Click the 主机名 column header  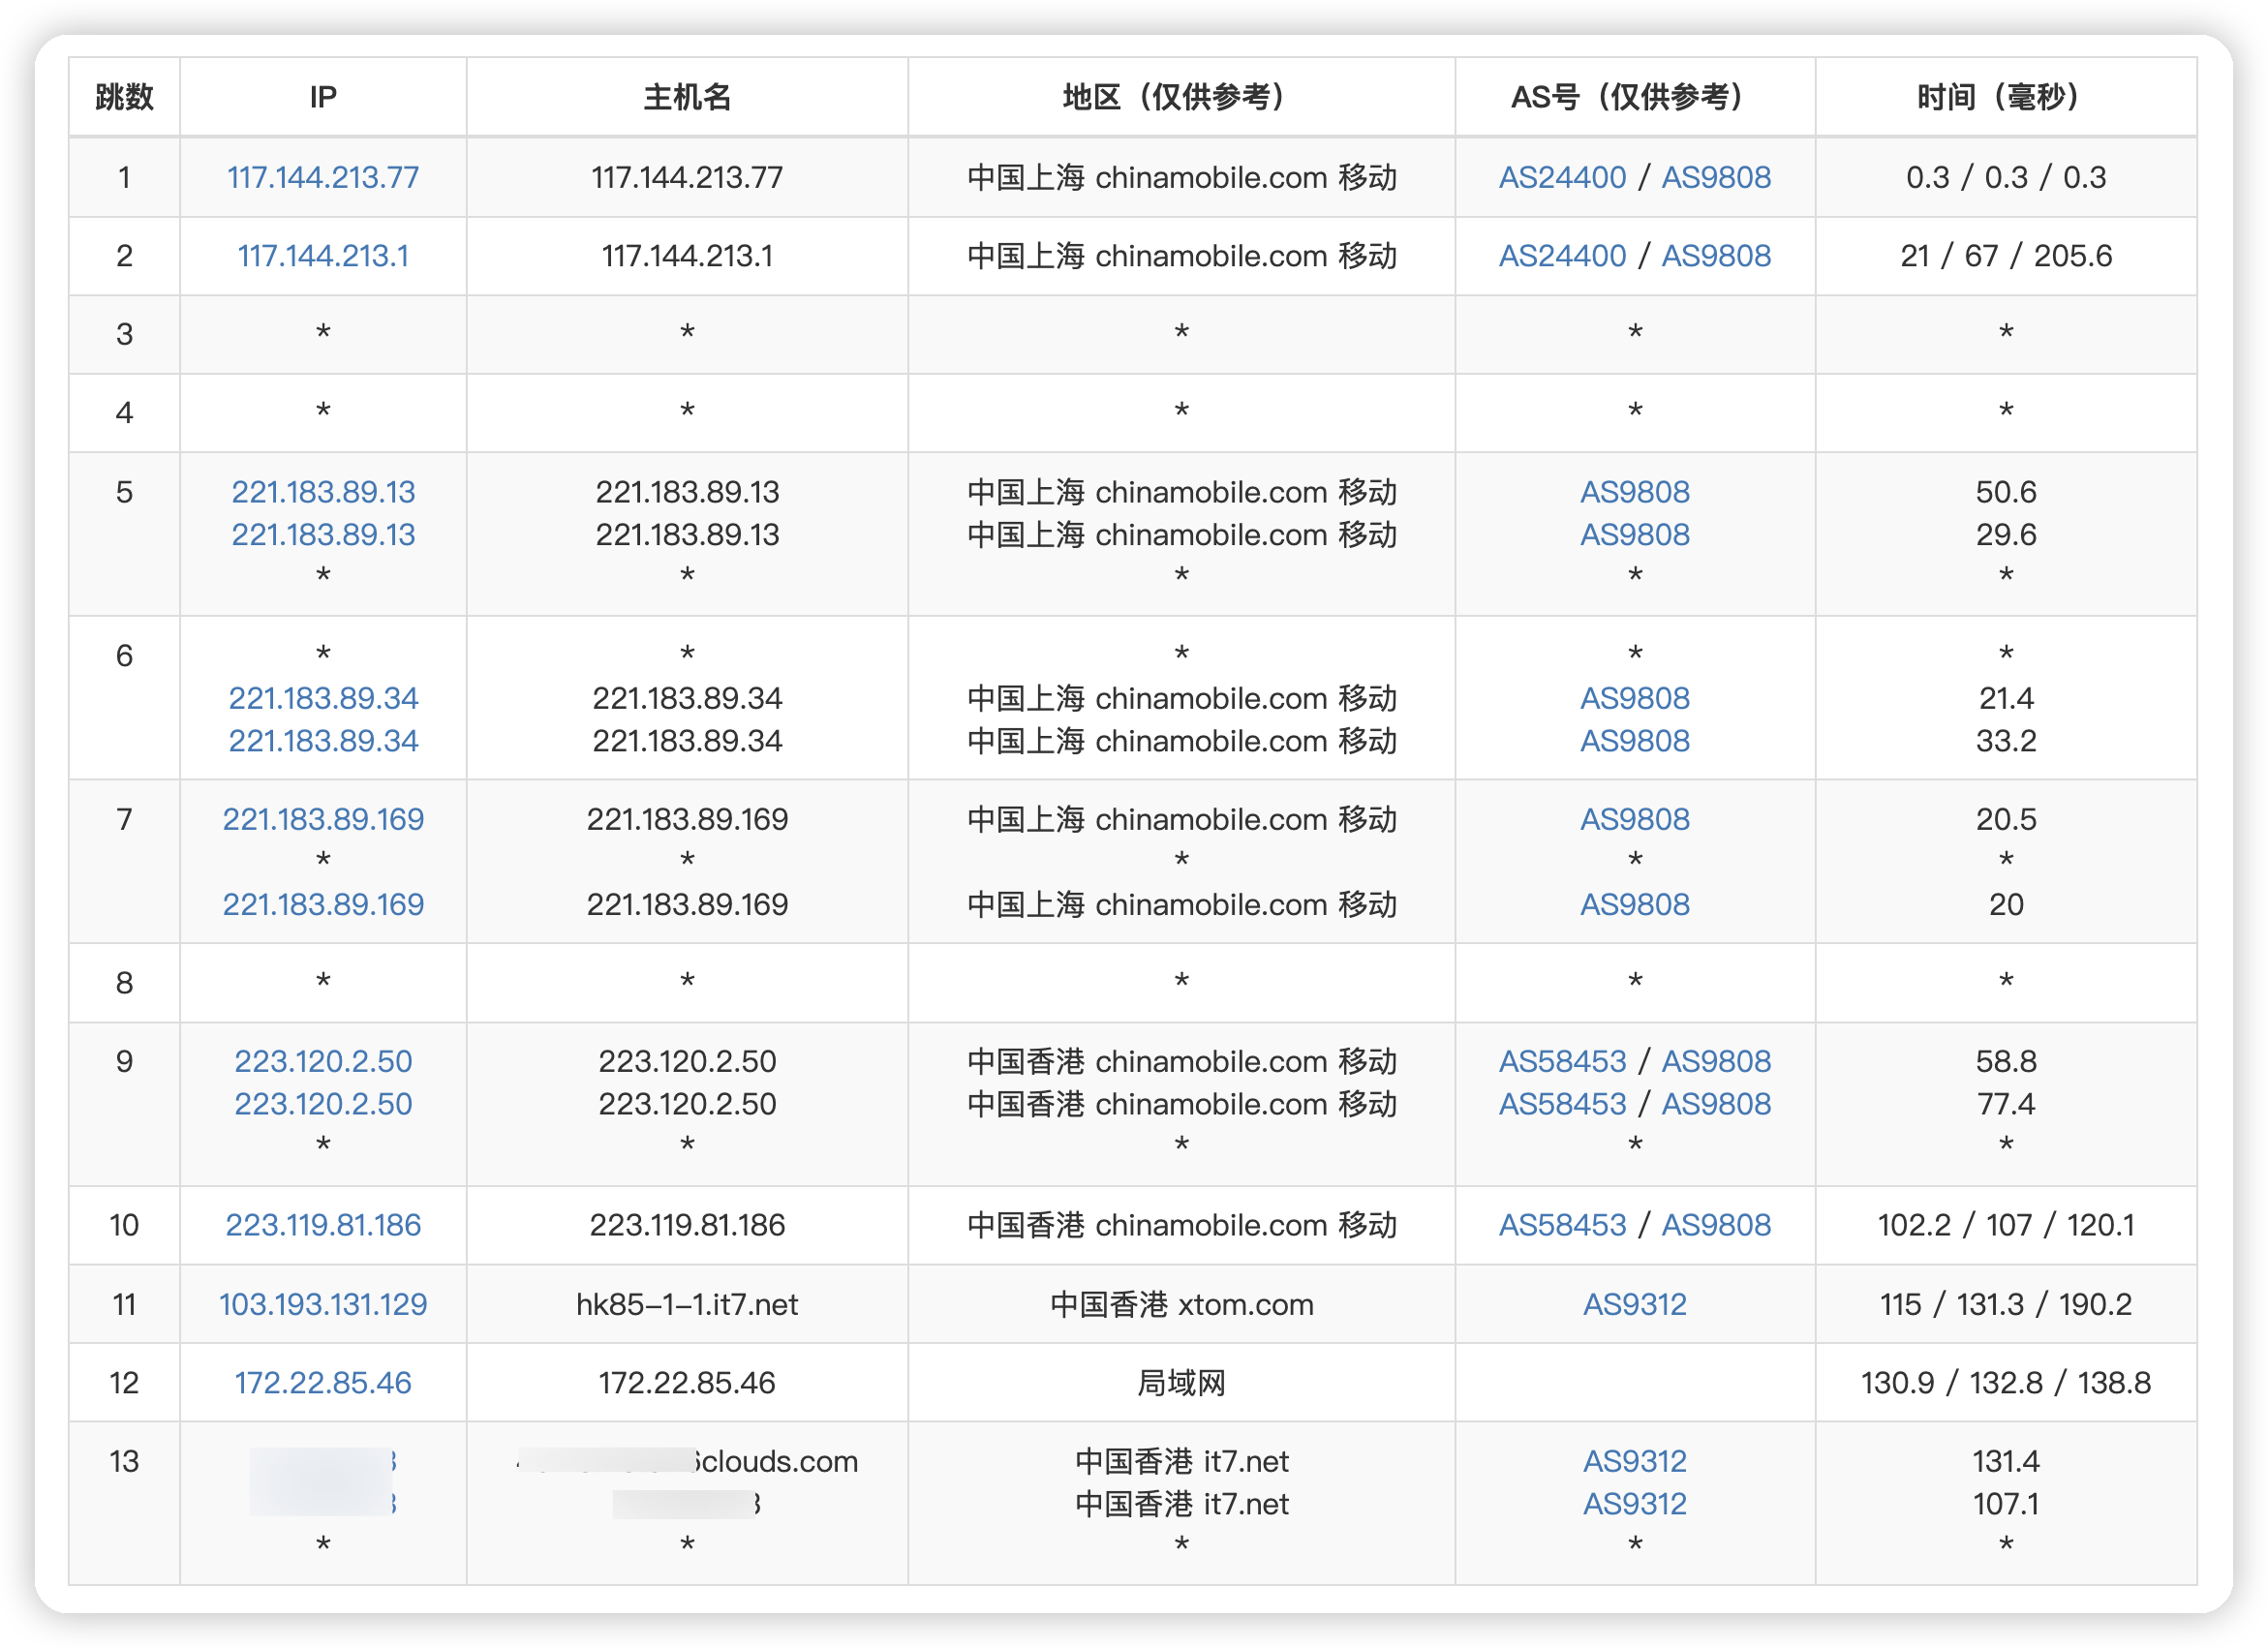click(687, 97)
